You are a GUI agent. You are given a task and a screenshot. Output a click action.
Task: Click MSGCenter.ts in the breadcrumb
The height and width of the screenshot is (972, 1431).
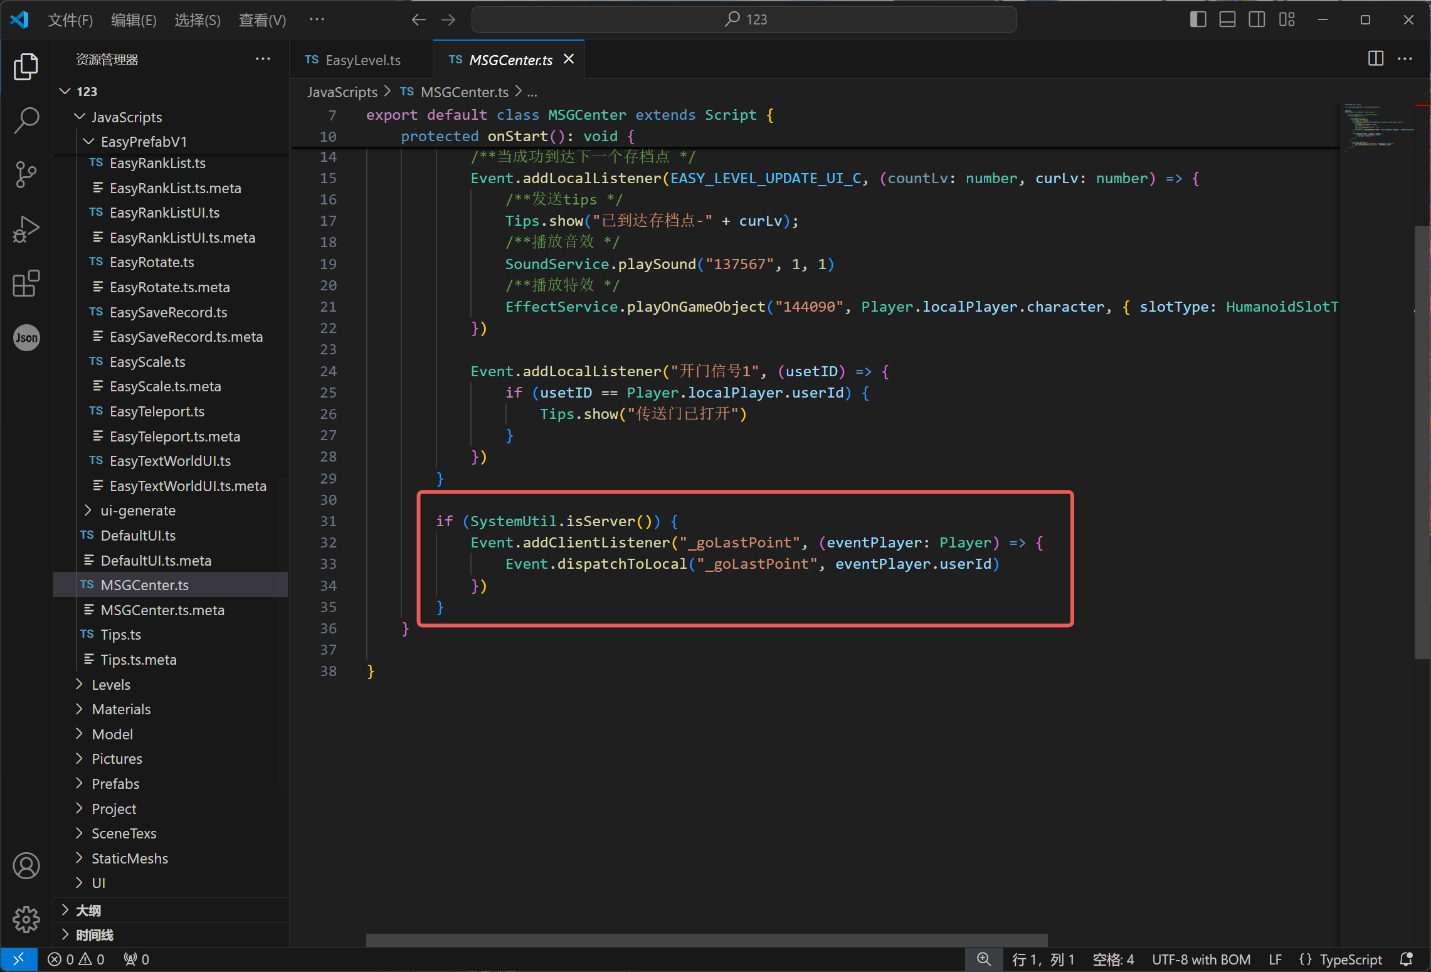[x=465, y=92]
